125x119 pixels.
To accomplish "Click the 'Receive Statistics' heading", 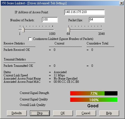I will point(14,43).
